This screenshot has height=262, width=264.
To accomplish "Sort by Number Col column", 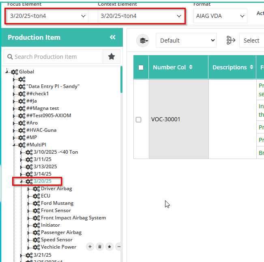I will tap(191, 67).
